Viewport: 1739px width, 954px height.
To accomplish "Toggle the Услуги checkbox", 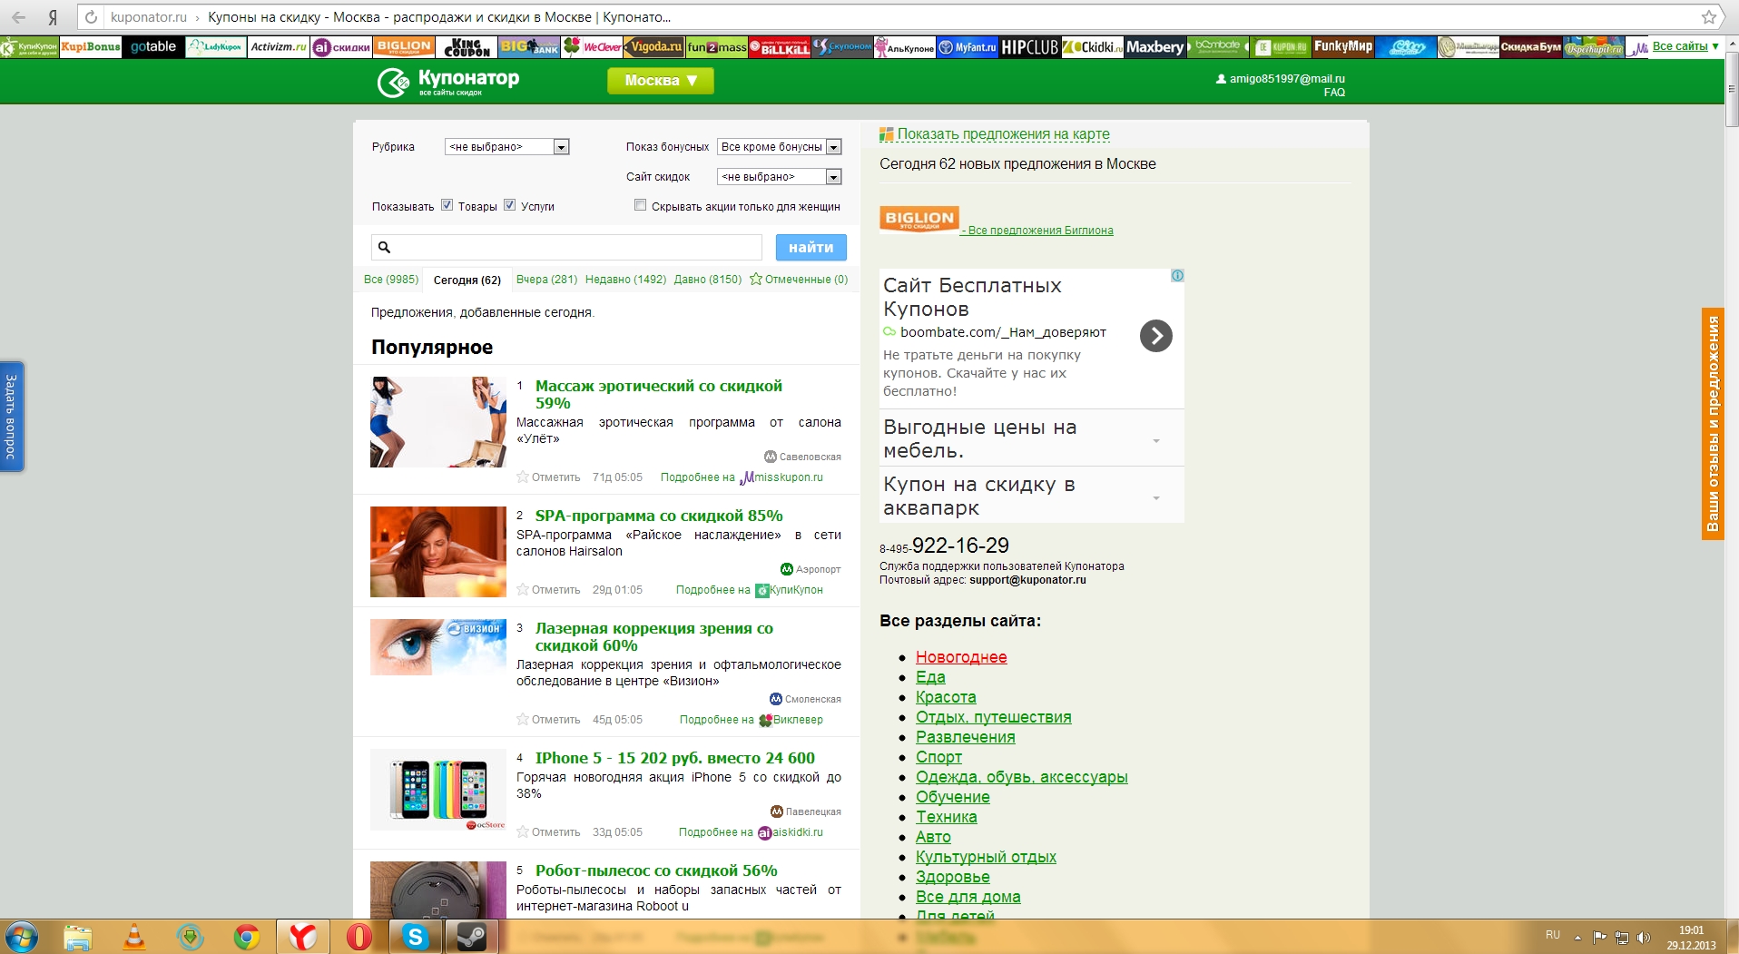I will 509,205.
